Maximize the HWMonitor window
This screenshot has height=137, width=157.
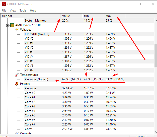coord(142,4)
